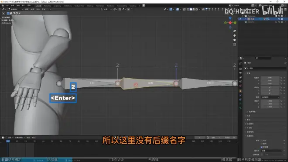Switch to the UV Editing workspace tab
This screenshot has width=288, height=162.
point(67,6)
